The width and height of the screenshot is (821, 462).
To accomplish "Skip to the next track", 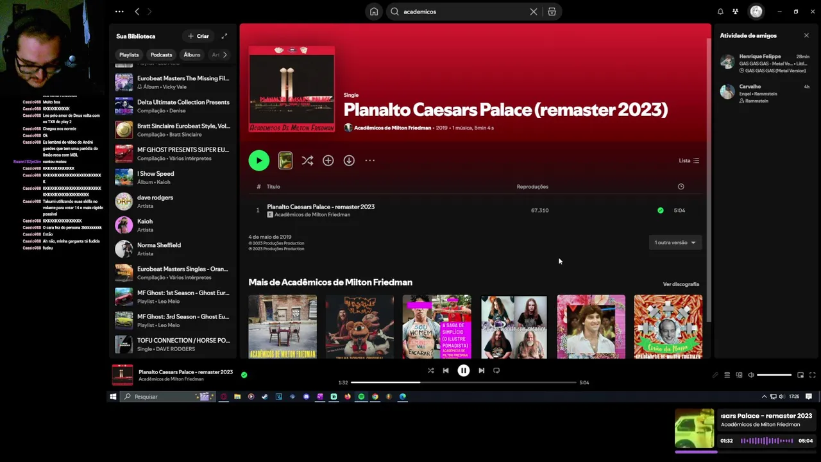I will click(481, 370).
